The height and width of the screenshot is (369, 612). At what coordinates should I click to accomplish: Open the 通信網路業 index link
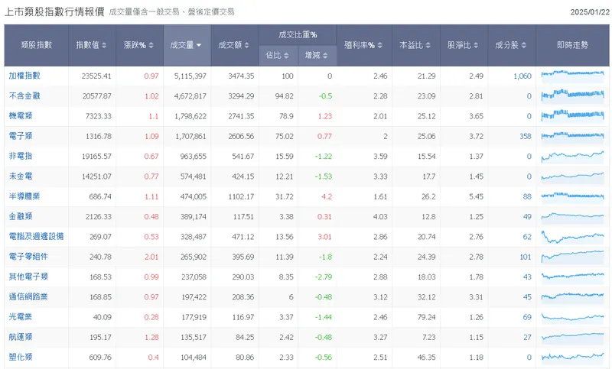click(28, 296)
